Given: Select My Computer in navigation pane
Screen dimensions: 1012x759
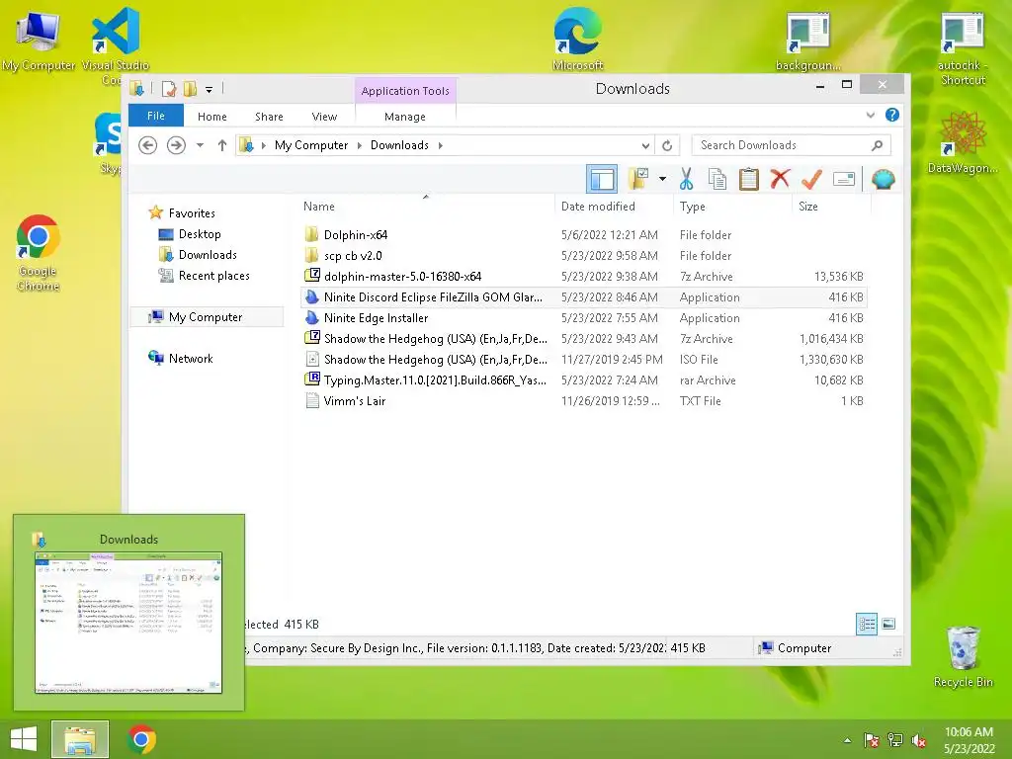Looking at the screenshot, I should (x=206, y=317).
